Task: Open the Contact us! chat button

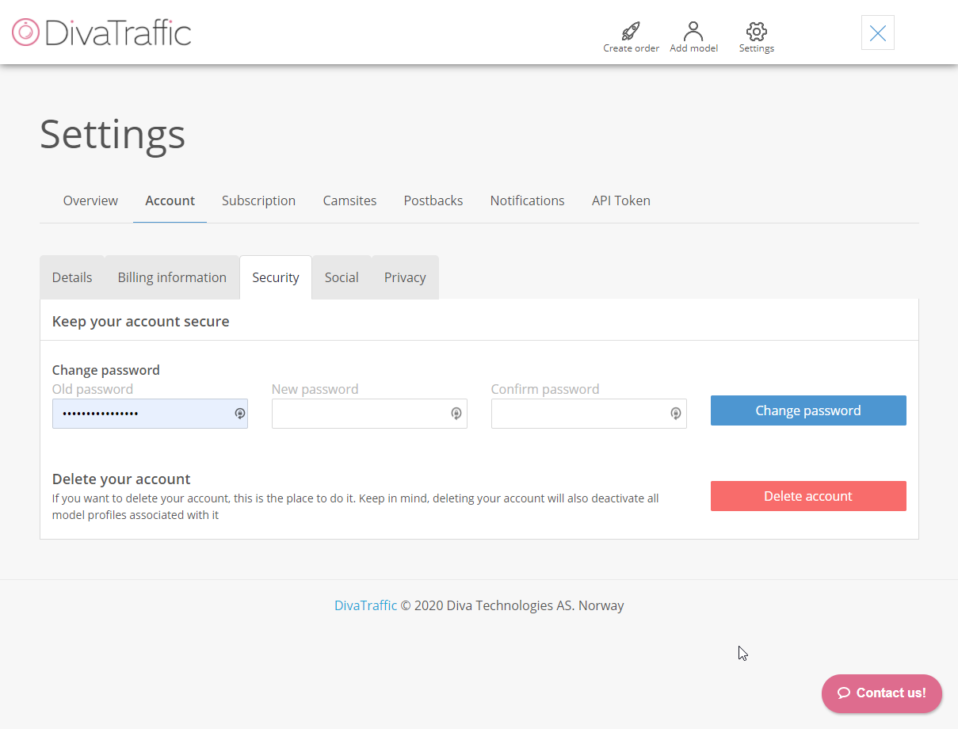Action: (x=881, y=693)
